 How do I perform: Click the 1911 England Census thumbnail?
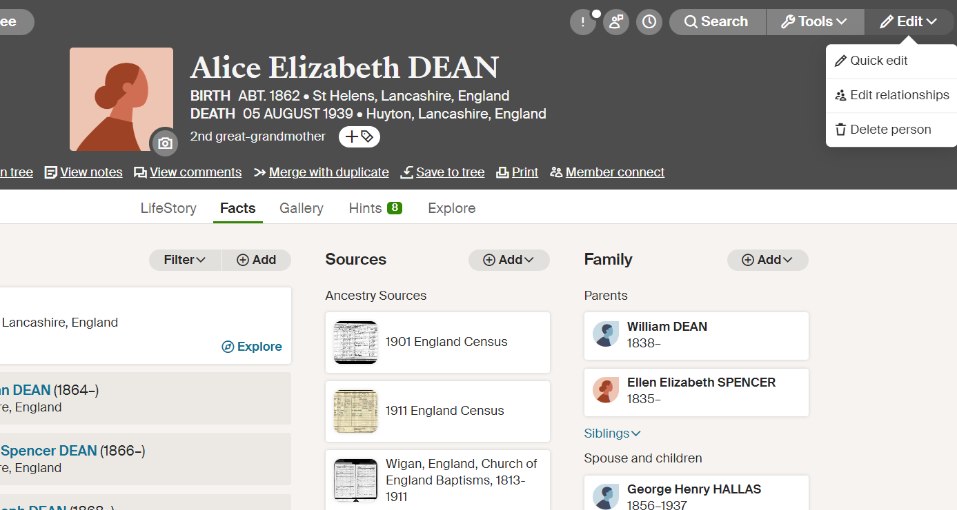pyautogui.click(x=355, y=411)
